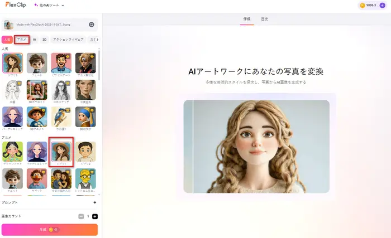Click premium diamond badge on bearded man style
Viewport: 391px width, 238px height.
(x=68, y=56)
